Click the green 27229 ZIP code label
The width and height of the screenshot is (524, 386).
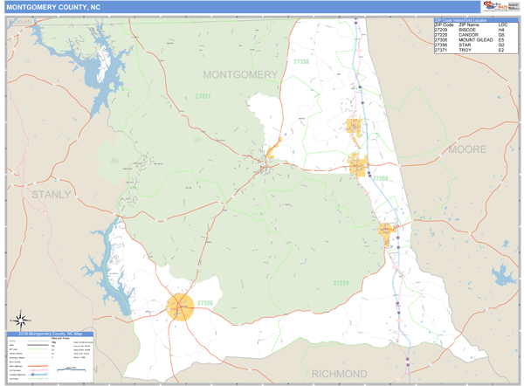(x=341, y=283)
